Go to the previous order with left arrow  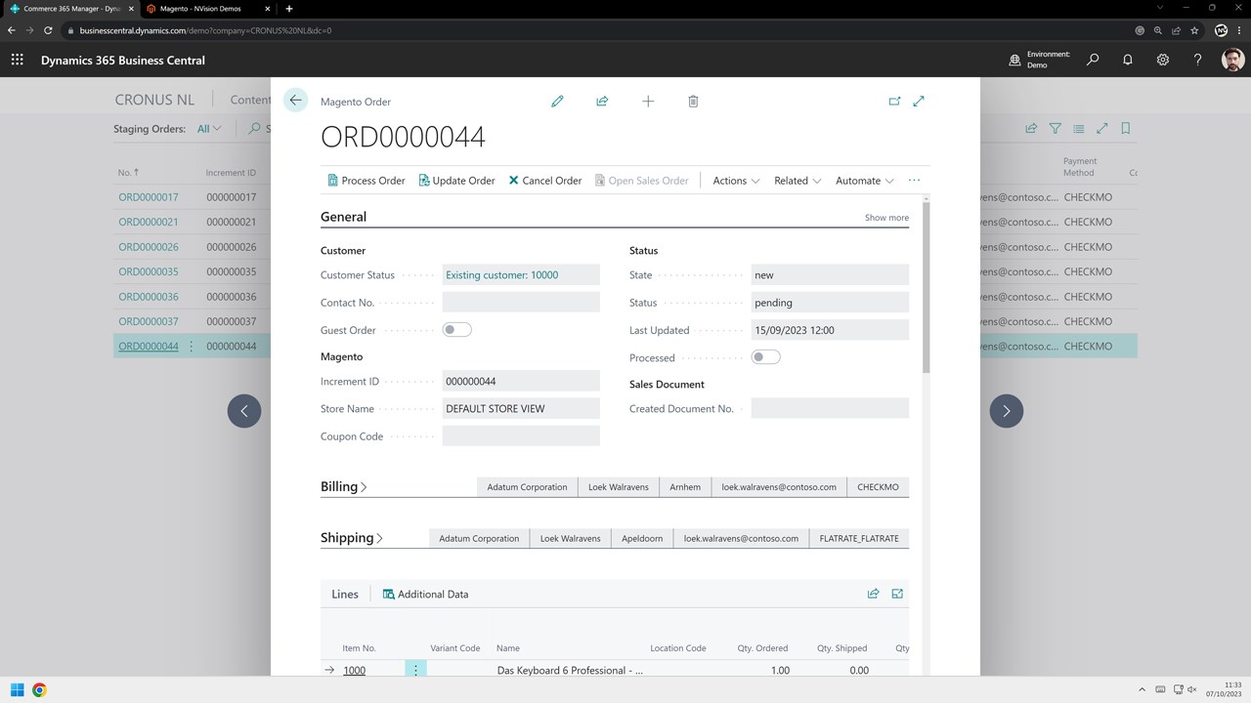244,411
